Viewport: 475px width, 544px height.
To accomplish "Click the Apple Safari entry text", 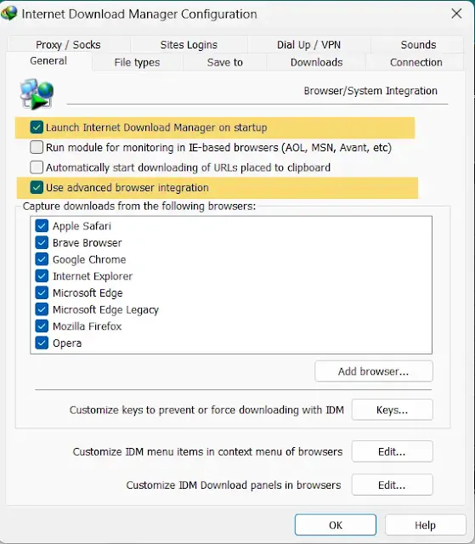I will (82, 226).
